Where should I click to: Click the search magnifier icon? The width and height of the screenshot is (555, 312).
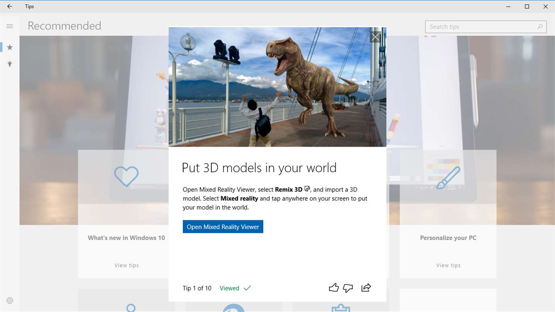[540, 27]
